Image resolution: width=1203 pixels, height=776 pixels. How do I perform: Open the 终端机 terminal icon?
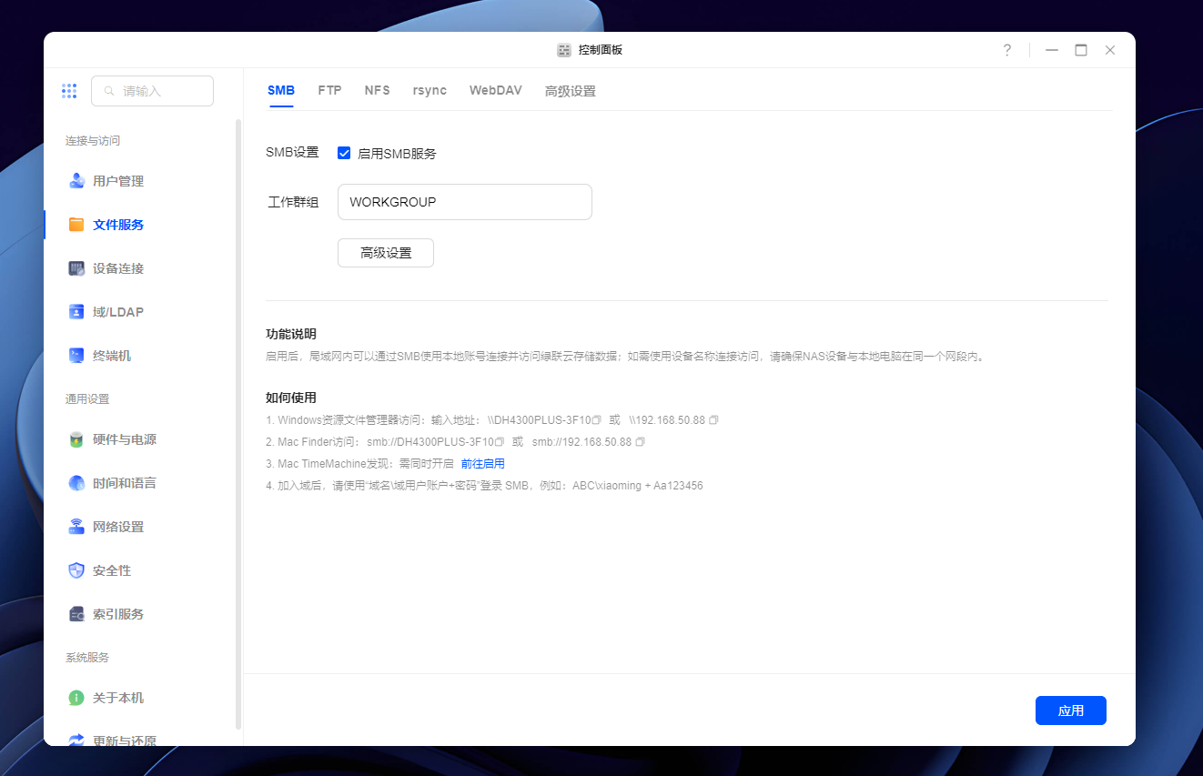tap(77, 356)
